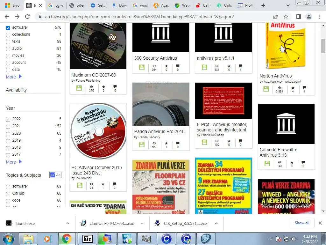
Task: Bookmark this page with the star icon
Action: pos(286,17)
